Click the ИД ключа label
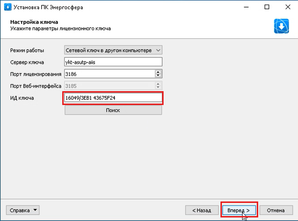 [x=22, y=98]
